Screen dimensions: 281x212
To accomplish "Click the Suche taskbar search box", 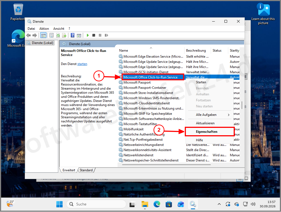I will 96,204.
